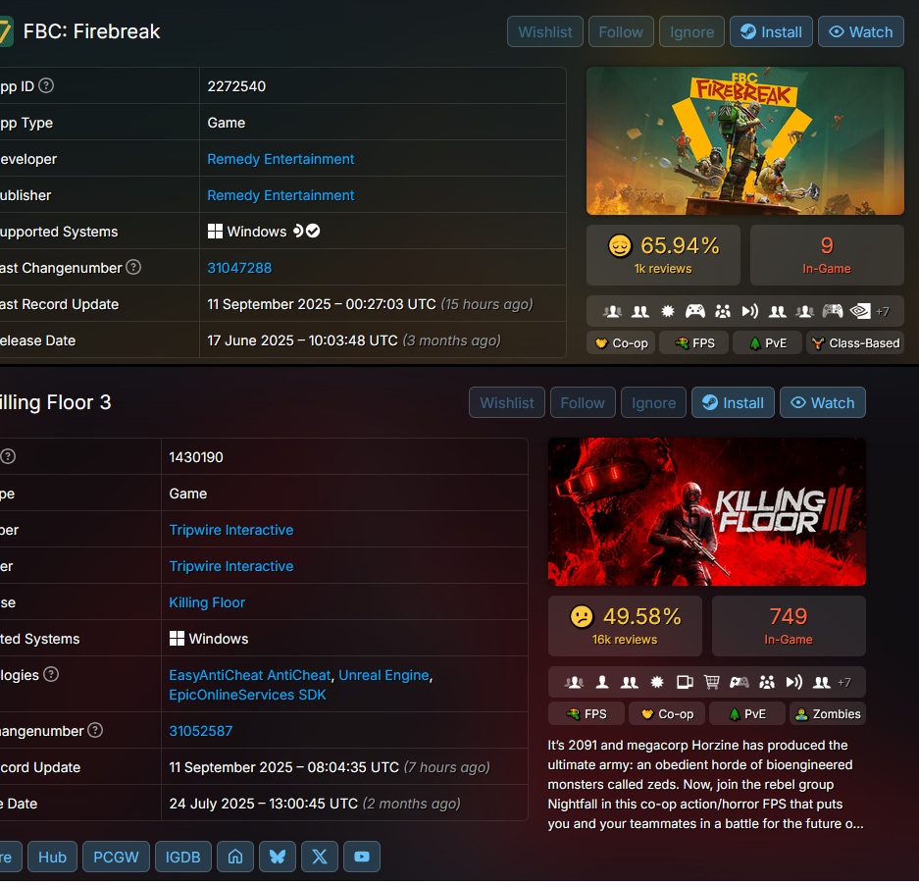Select the Co-op tag under FBC: Firebreak
This screenshot has width=919, height=885.
pos(621,343)
